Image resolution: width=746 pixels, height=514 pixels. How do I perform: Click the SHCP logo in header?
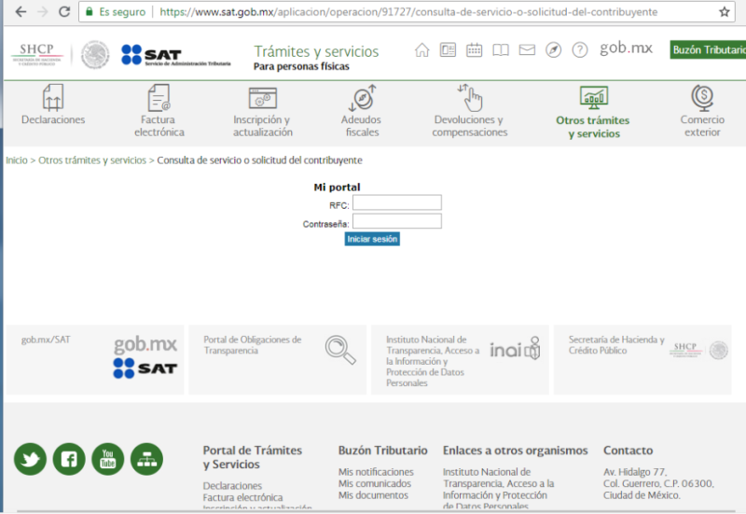tap(37, 54)
